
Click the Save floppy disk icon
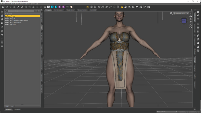(x=2, y=23)
